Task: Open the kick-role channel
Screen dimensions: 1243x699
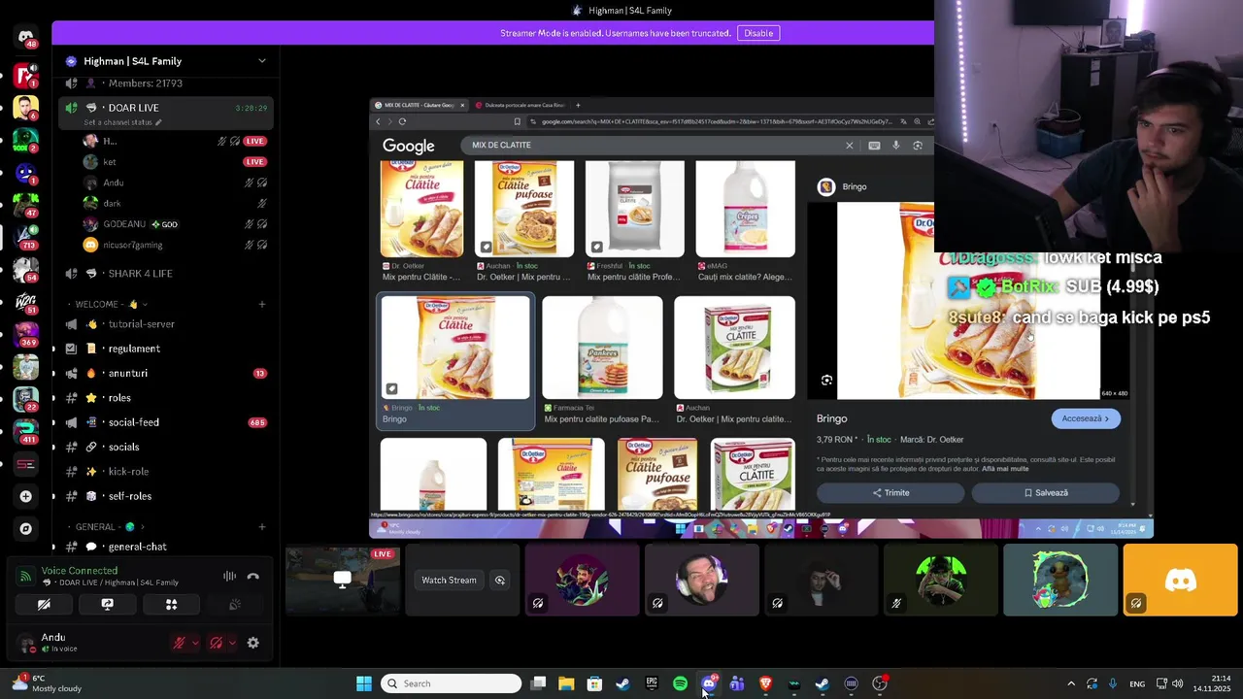Action: (165, 472)
